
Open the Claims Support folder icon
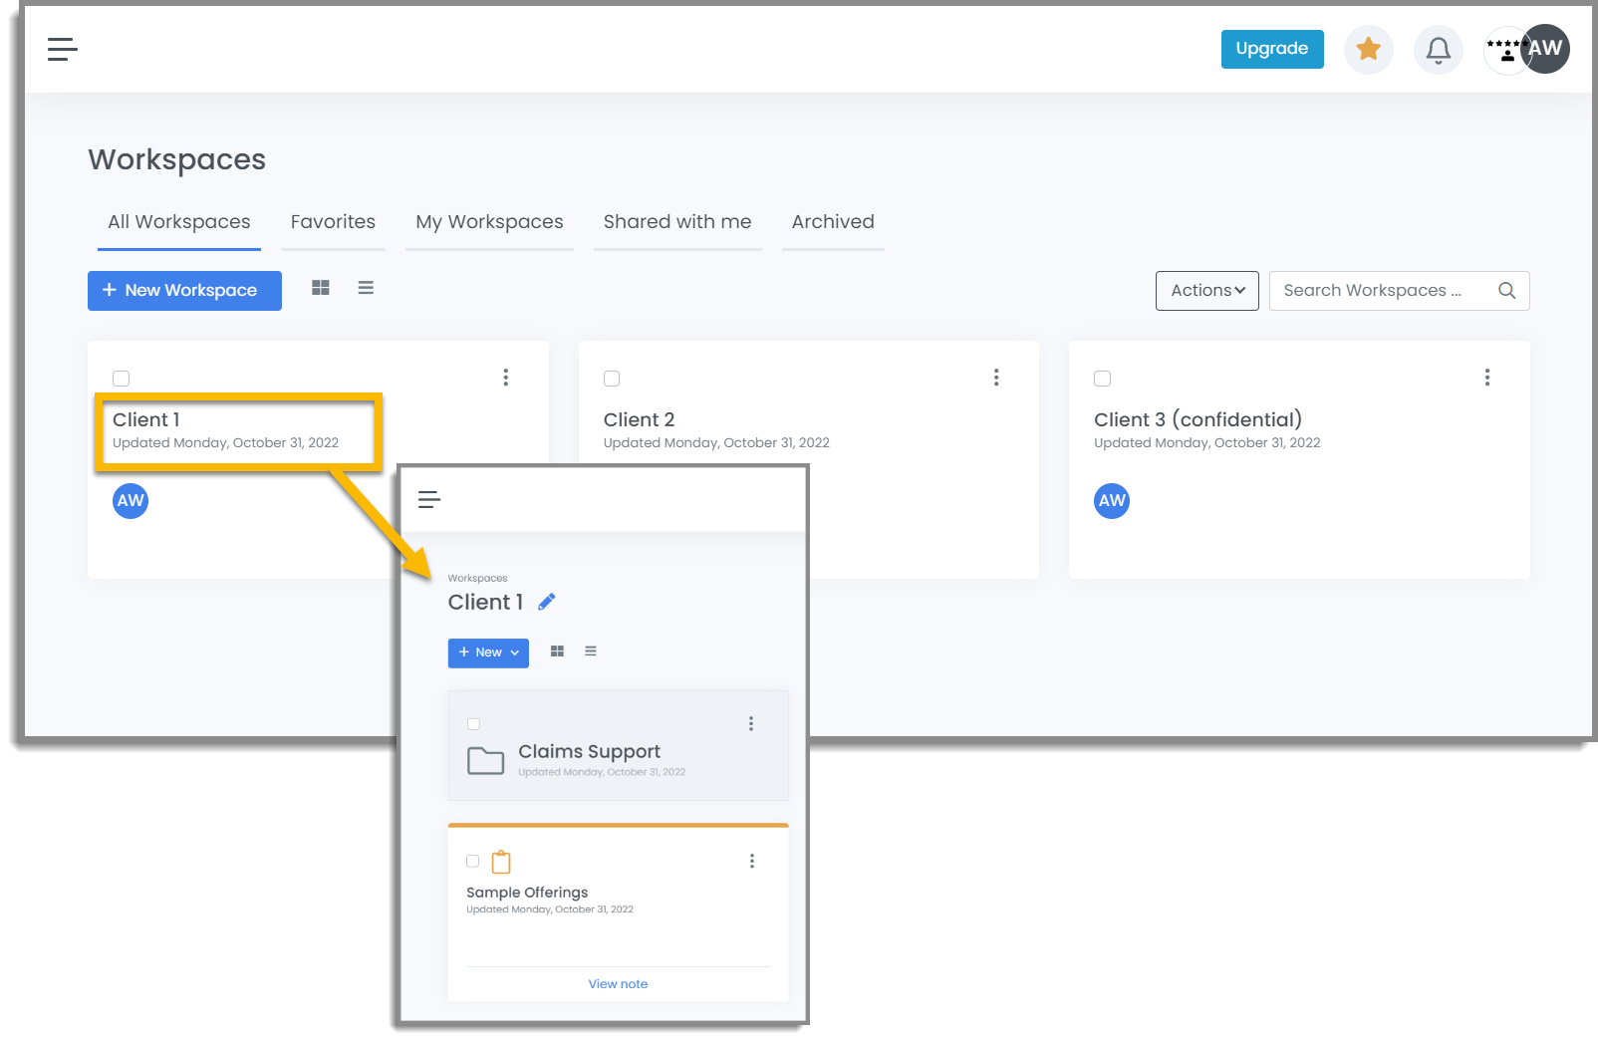pyautogui.click(x=486, y=760)
